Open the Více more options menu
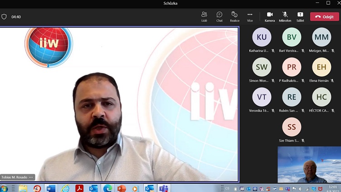This screenshot has width=341, height=192. tap(250, 17)
